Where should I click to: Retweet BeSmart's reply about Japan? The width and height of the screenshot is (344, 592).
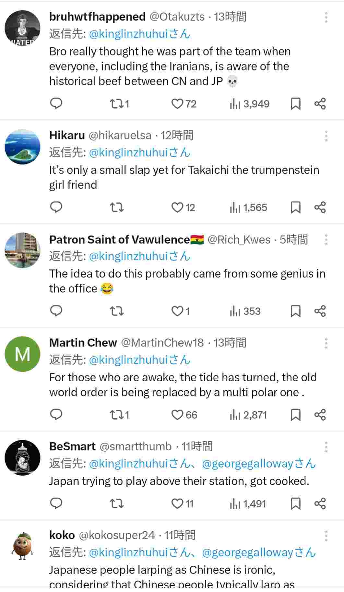click(117, 504)
